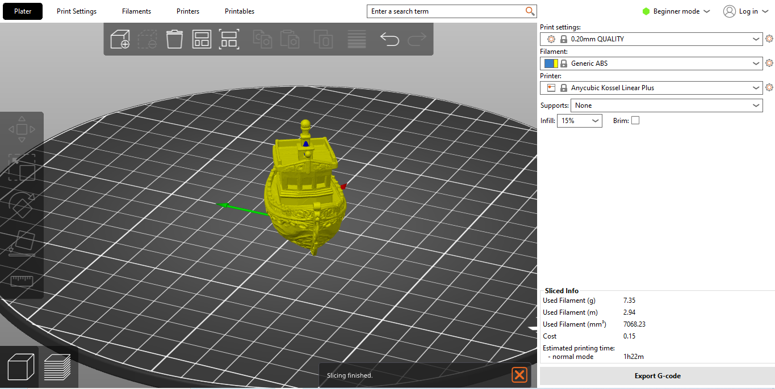Expand the Beginner mode menu chevron
Screen dimensions: 775x389
tap(707, 11)
